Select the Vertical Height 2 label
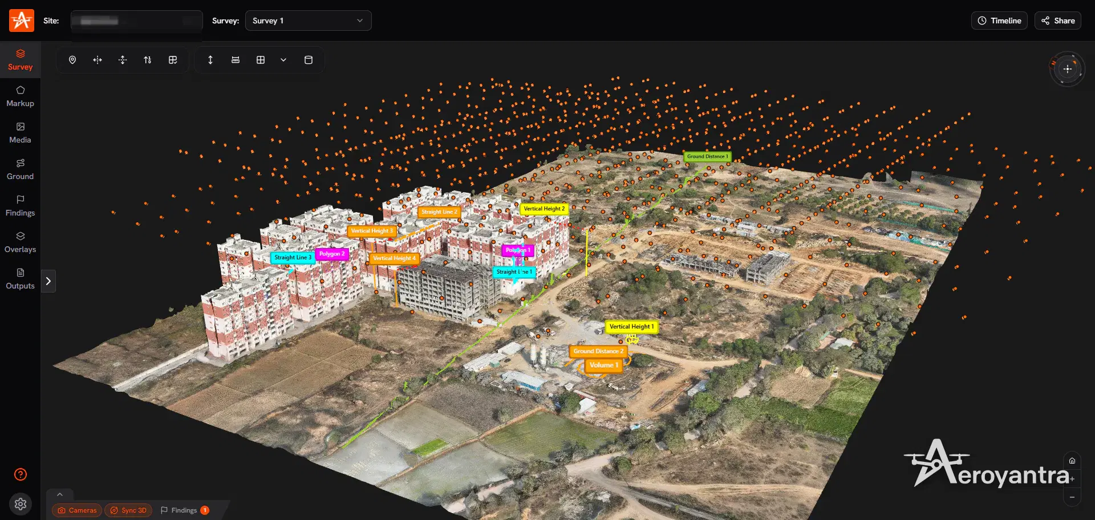 coord(544,209)
